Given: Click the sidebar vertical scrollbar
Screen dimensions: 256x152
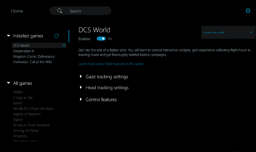Looking at the screenshot, I should click(x=69, y=36).
